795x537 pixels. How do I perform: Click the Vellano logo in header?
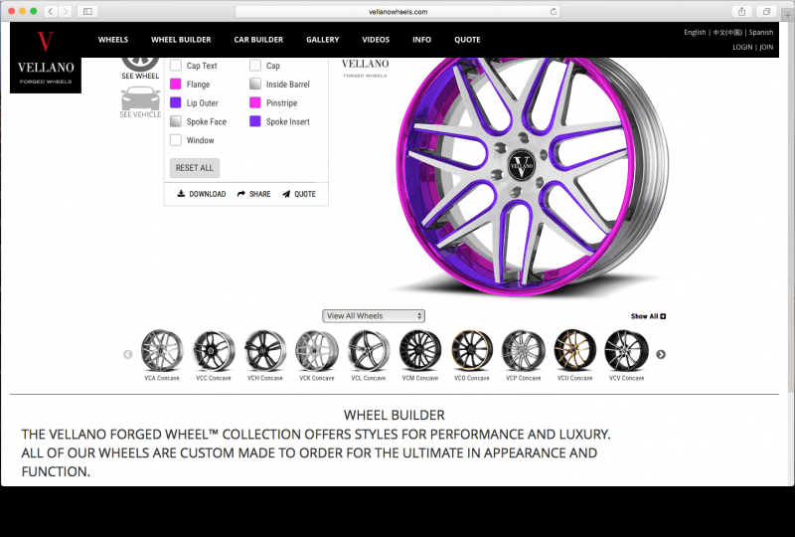46,58
